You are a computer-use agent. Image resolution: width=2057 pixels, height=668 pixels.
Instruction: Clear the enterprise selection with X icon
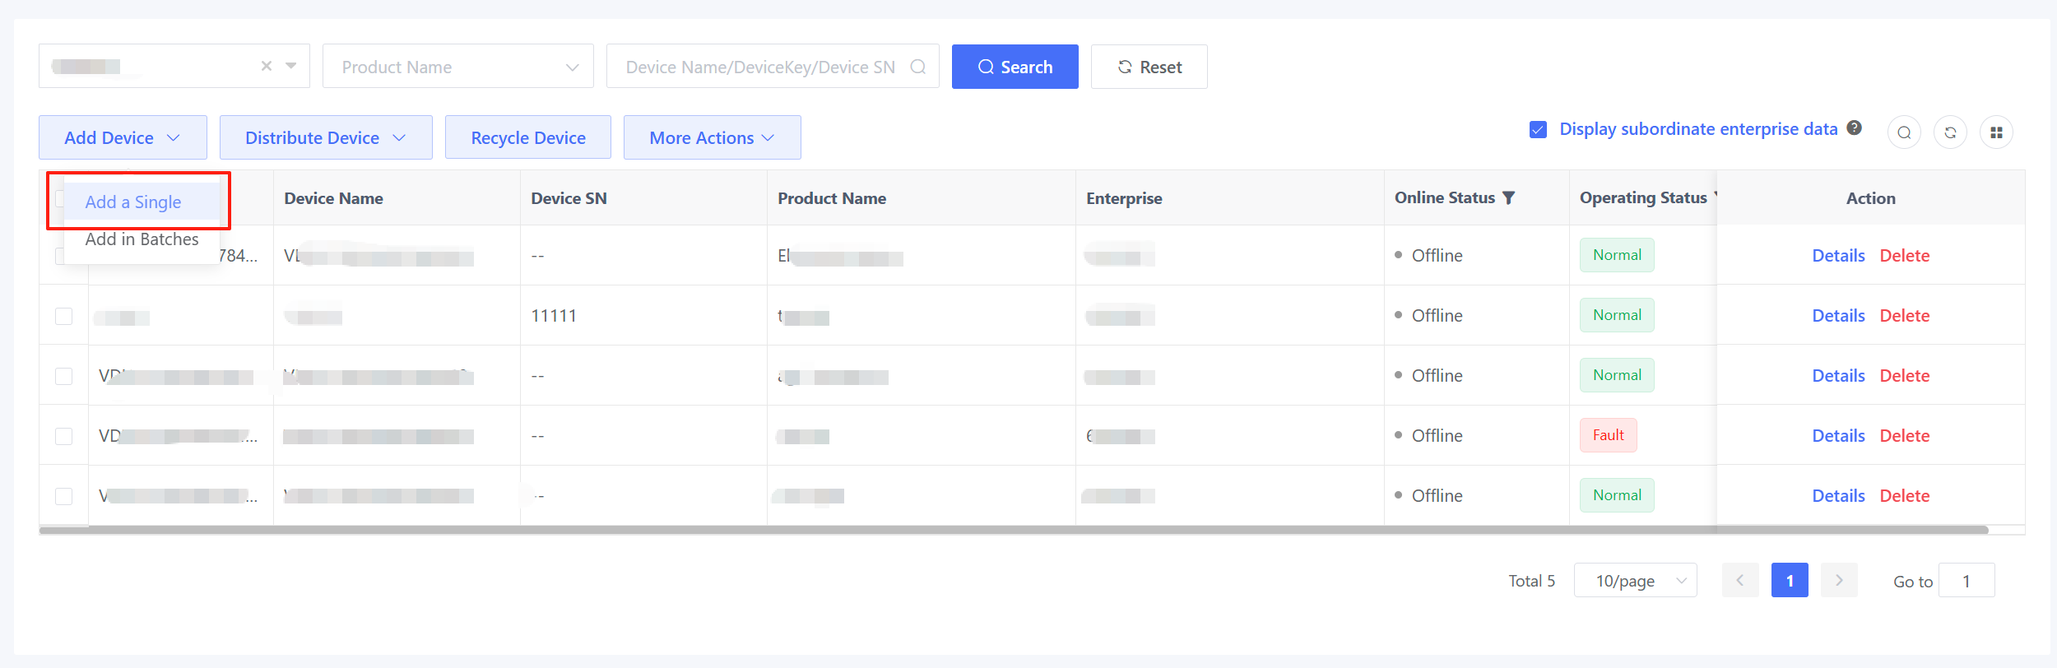tap(267, 66)
